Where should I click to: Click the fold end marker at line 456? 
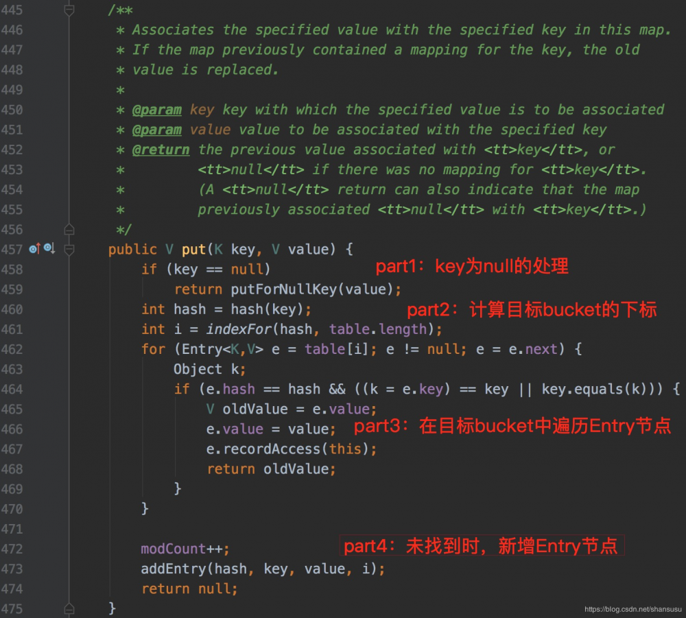(69, 229)
